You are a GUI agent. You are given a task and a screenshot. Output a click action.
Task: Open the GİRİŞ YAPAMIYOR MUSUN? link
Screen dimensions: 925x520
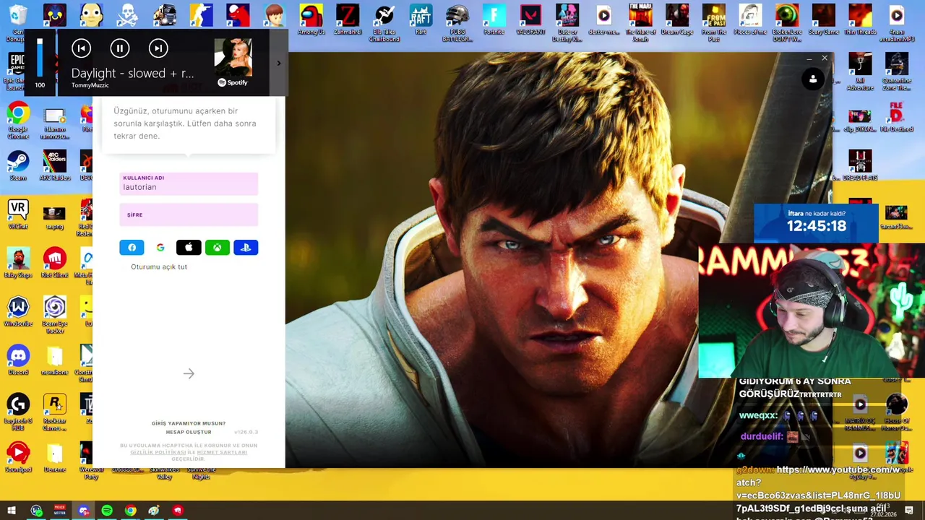(x=189, y=423)
